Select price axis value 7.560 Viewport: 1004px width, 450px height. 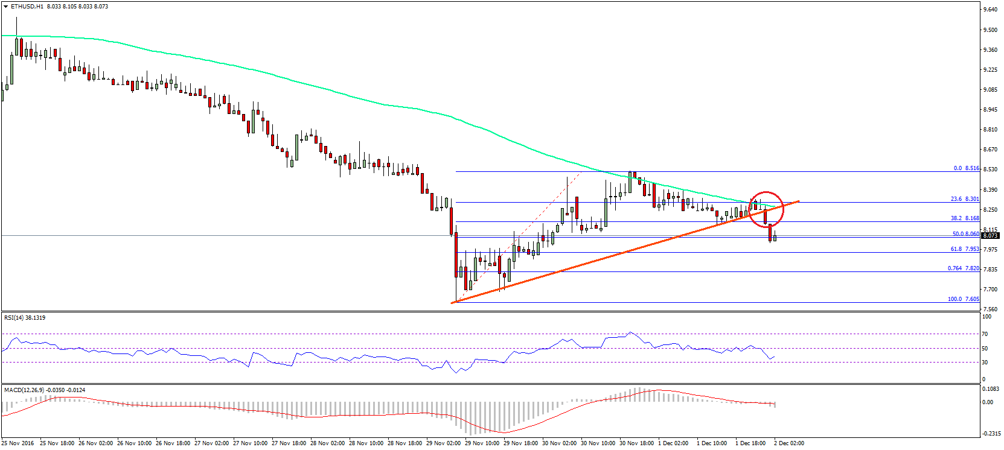coord(990,308)
